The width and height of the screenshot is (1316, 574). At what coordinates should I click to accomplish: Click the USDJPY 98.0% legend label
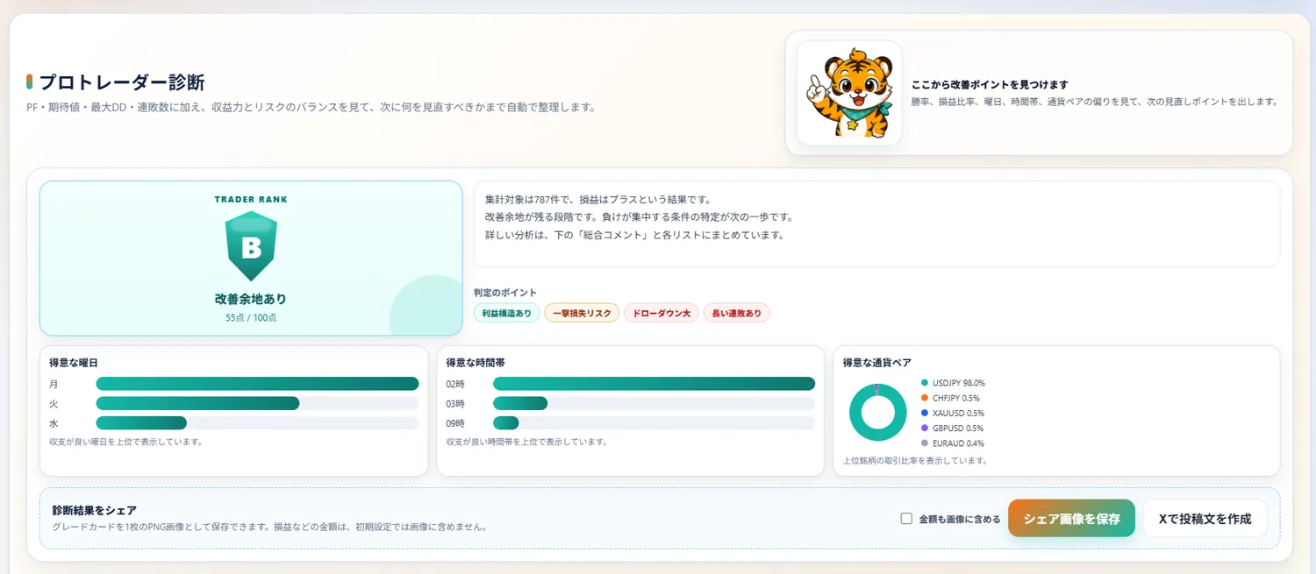click(959, 383)
